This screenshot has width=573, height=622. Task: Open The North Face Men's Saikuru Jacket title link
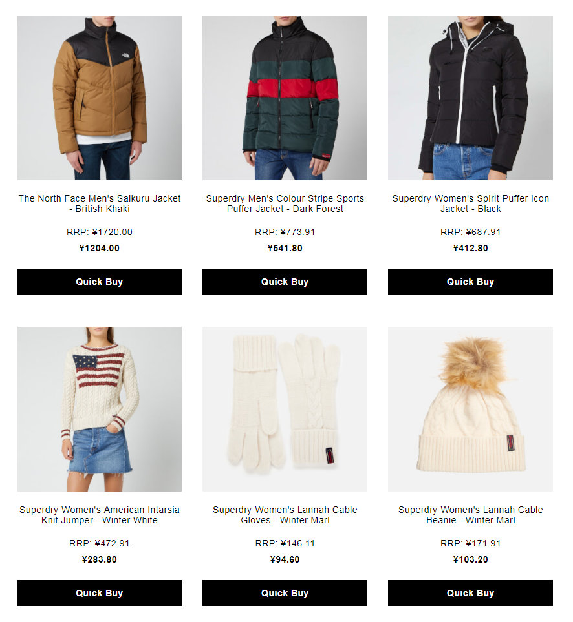pyautogui.click(x=99, y=203)
